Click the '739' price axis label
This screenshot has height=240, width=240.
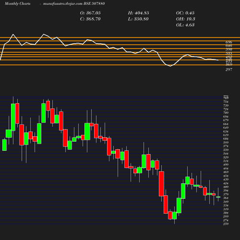coord(226,106)
